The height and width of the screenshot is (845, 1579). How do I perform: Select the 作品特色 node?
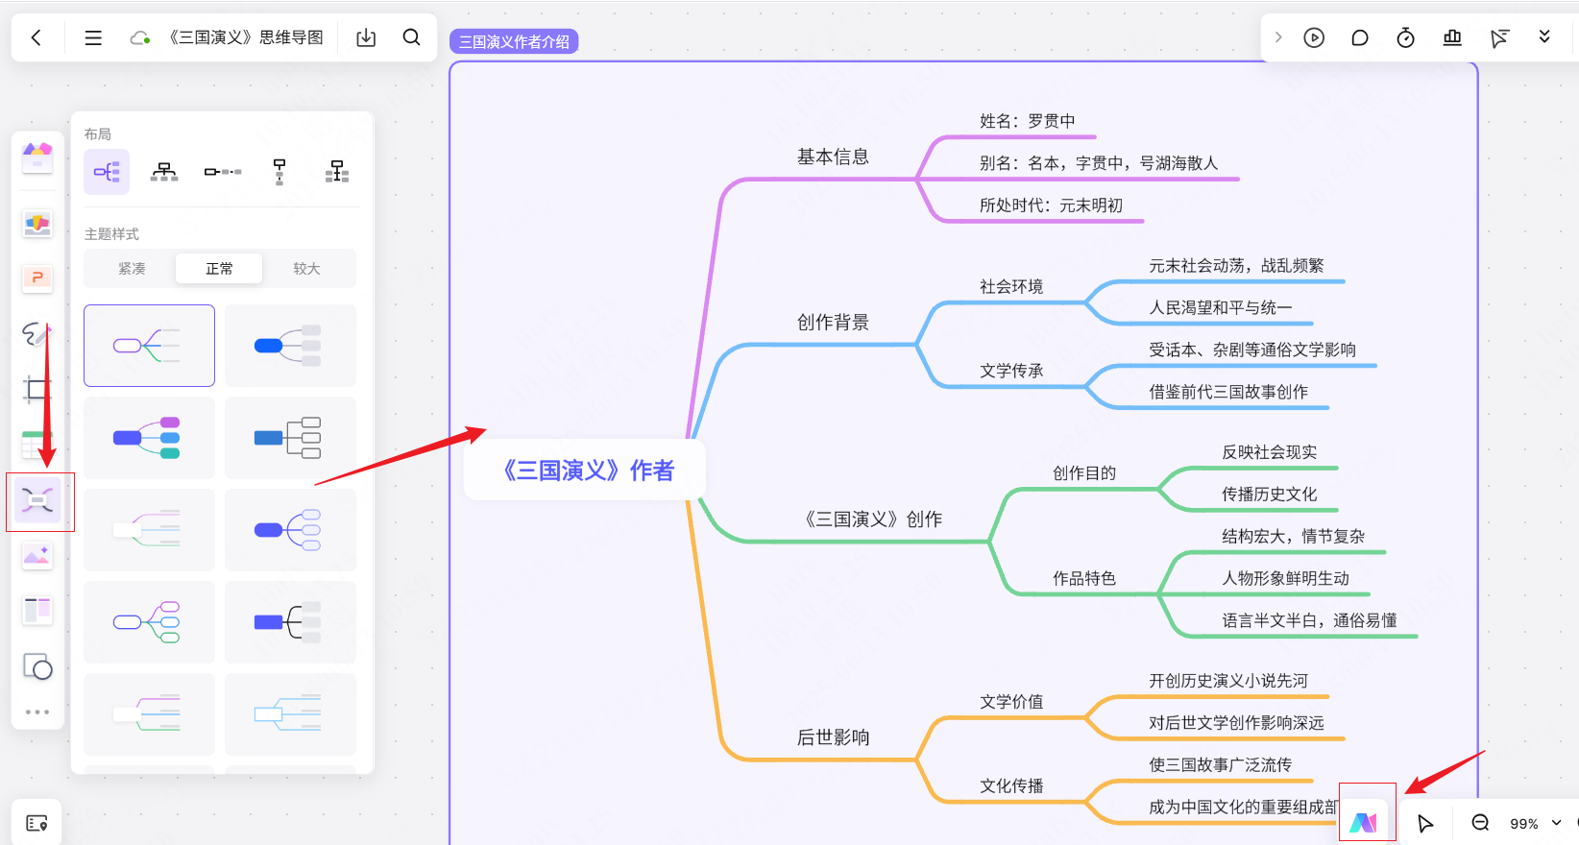tap(1084, 578)
